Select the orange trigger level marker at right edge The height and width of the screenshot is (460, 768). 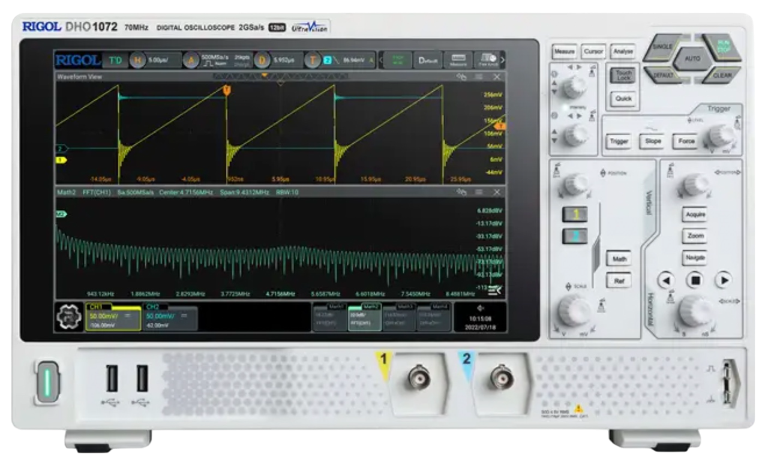pos(500,127)
